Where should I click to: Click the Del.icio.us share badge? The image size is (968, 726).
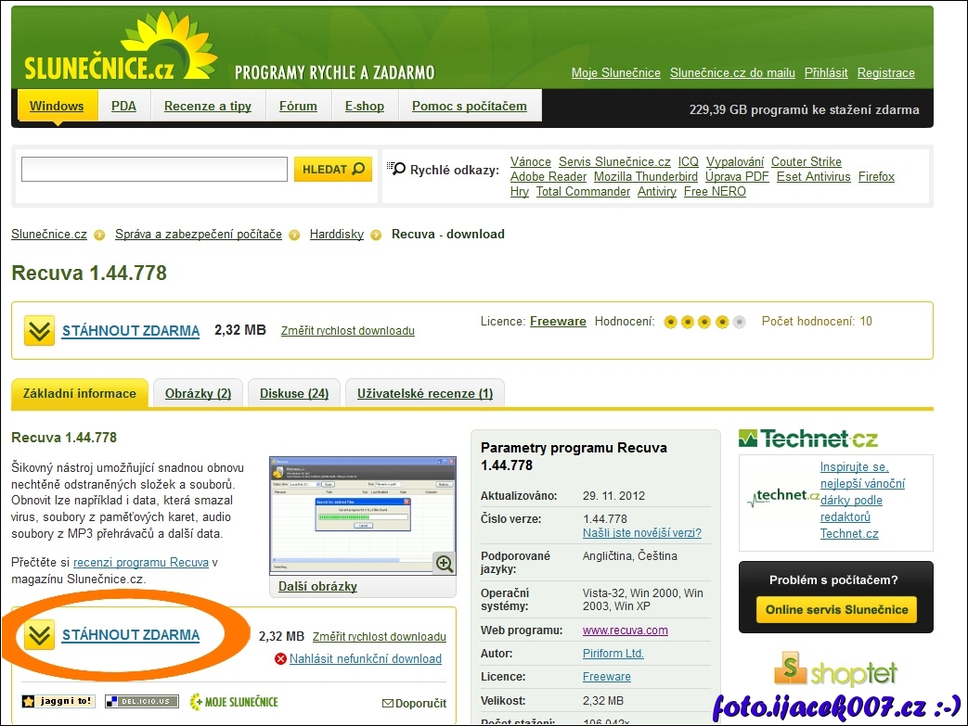141,701
